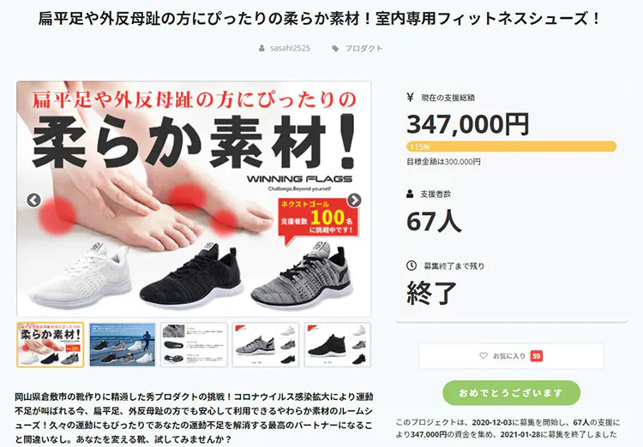This screenshot has width=643, height=447.
Task: Advance to the next carousel image
Action: point(354,200)
